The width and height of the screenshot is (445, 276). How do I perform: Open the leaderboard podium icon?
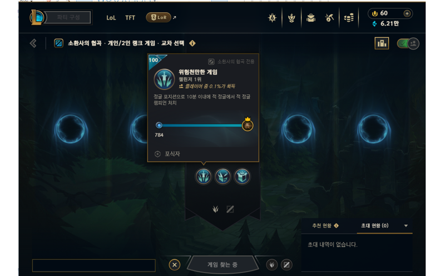coord(382,43)
